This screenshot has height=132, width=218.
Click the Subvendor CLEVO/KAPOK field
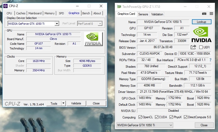point(150,54)
